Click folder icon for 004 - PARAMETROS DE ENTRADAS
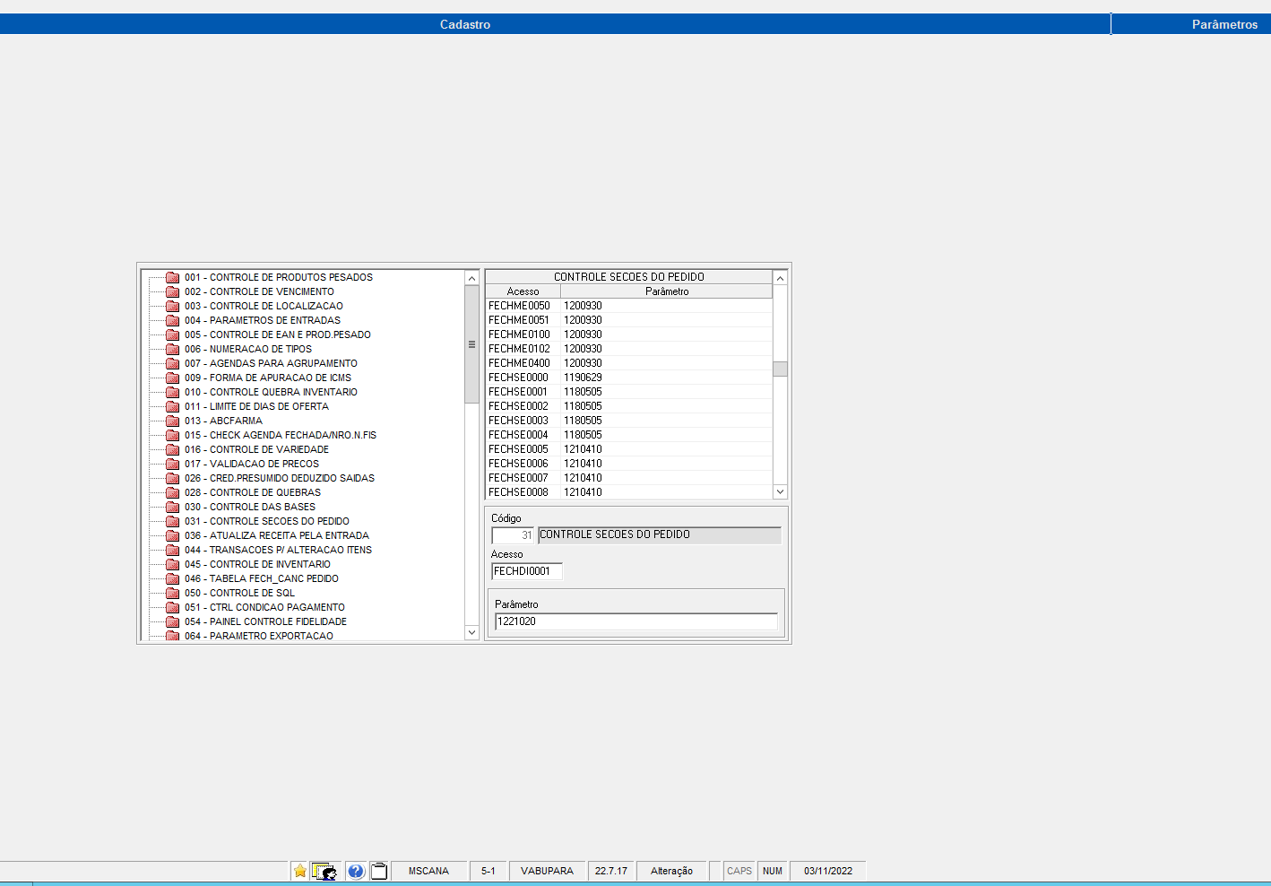Screen dimensions: 1271x886 173,320
